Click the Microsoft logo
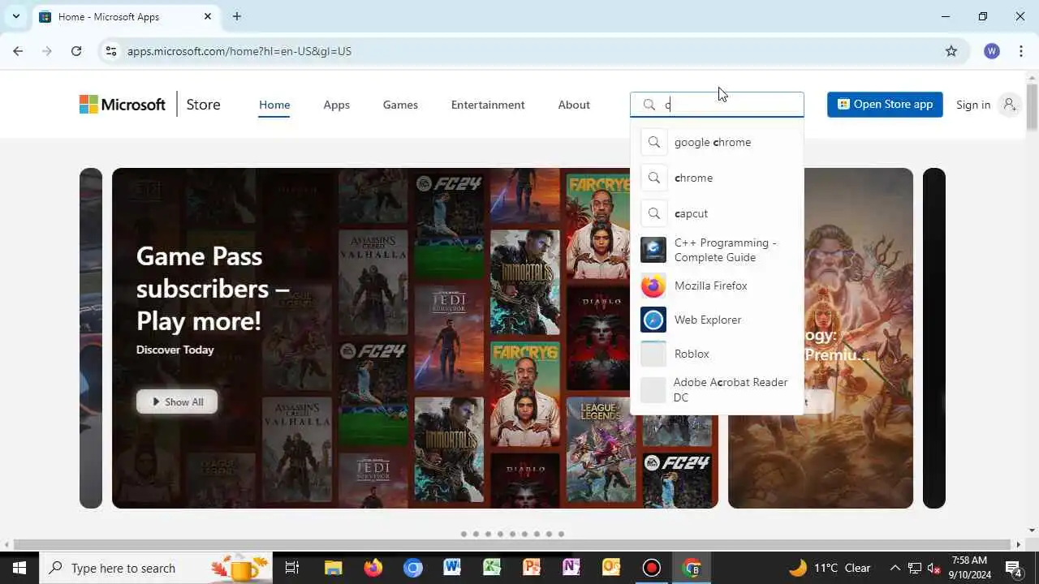This screenshot has height=584, width=1039. click(x=123, y=105)
